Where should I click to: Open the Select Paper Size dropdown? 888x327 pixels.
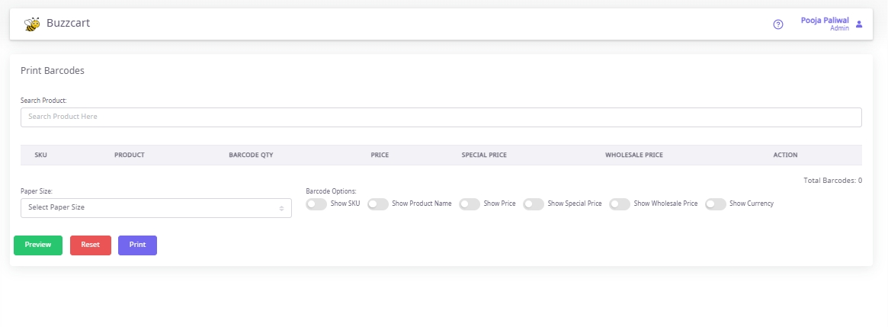click(155, 207)
